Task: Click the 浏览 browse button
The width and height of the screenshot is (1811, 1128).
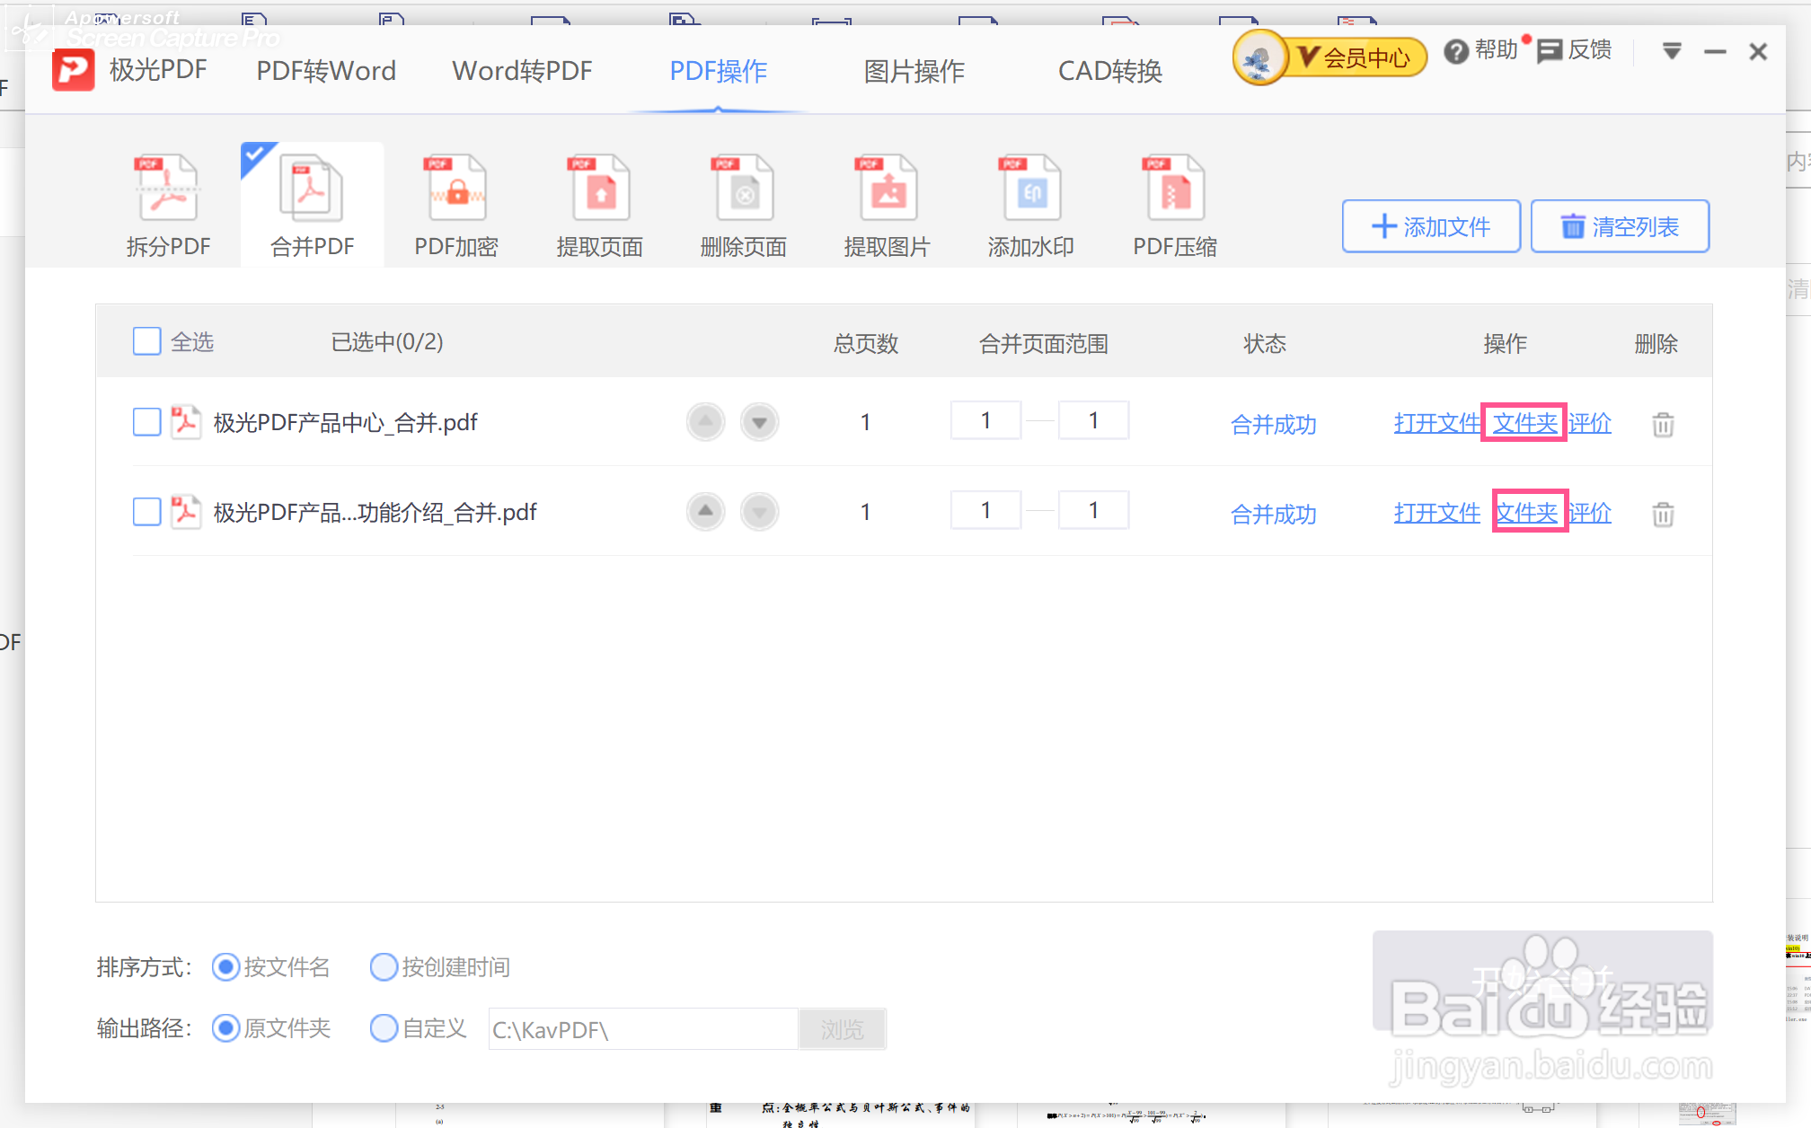Action: point(842,1029)
